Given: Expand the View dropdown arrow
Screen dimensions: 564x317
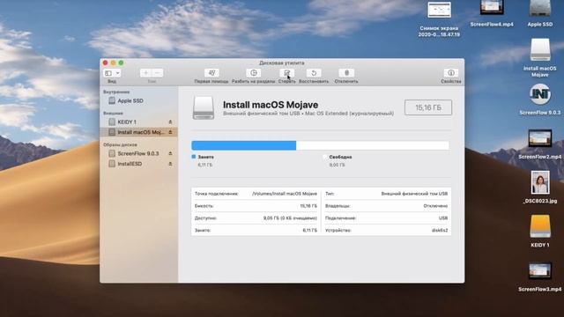Looking at the screenshot, I should (117, 73).
